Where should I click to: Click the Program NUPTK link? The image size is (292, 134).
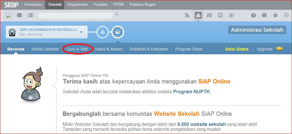pos(192,92)
